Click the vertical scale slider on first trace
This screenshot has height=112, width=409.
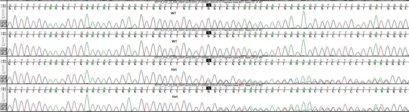point(4,14)
